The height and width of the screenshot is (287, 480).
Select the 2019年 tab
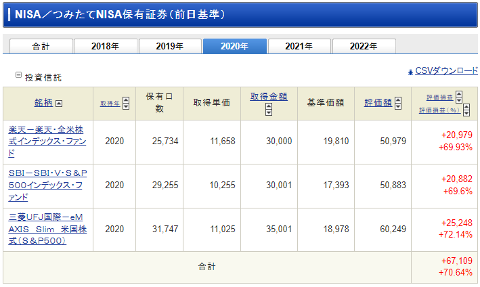[169, 46]
